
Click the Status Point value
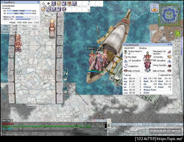(171, 90)
